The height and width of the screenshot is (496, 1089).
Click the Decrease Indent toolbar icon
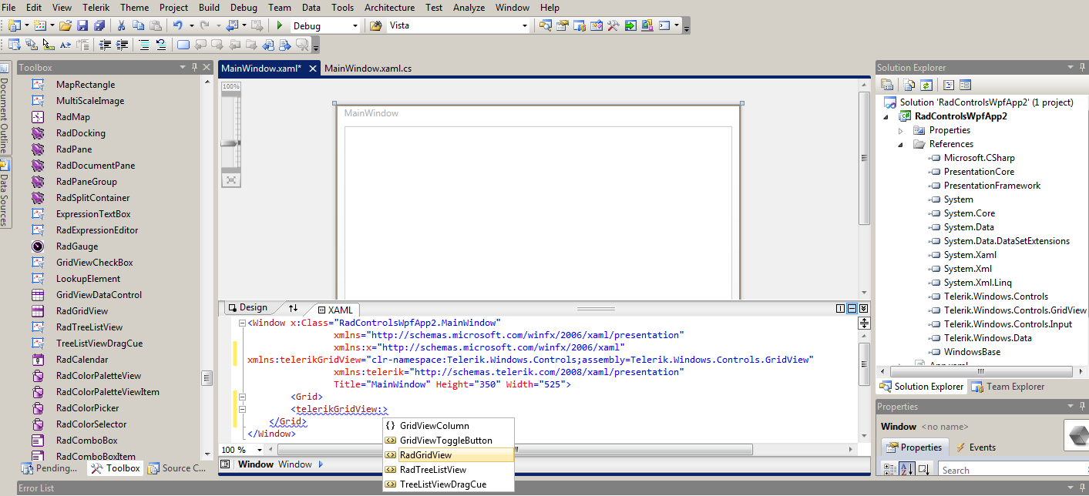click(105, 45)
